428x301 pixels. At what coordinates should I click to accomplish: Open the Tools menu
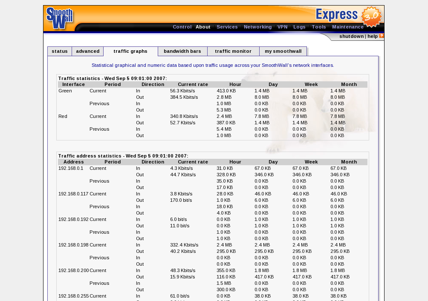[319, 27]
